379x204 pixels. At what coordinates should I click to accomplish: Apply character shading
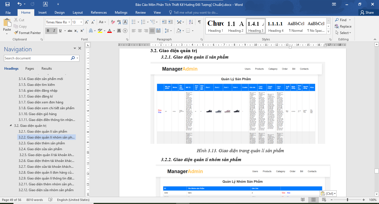coord(119,31)
